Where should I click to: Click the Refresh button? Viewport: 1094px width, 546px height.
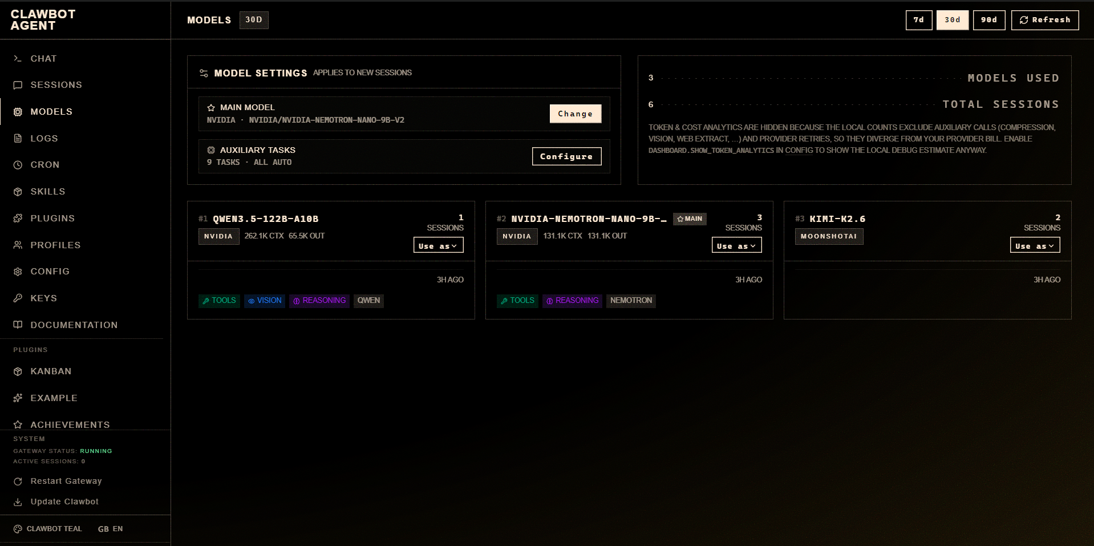(1045, 20)
